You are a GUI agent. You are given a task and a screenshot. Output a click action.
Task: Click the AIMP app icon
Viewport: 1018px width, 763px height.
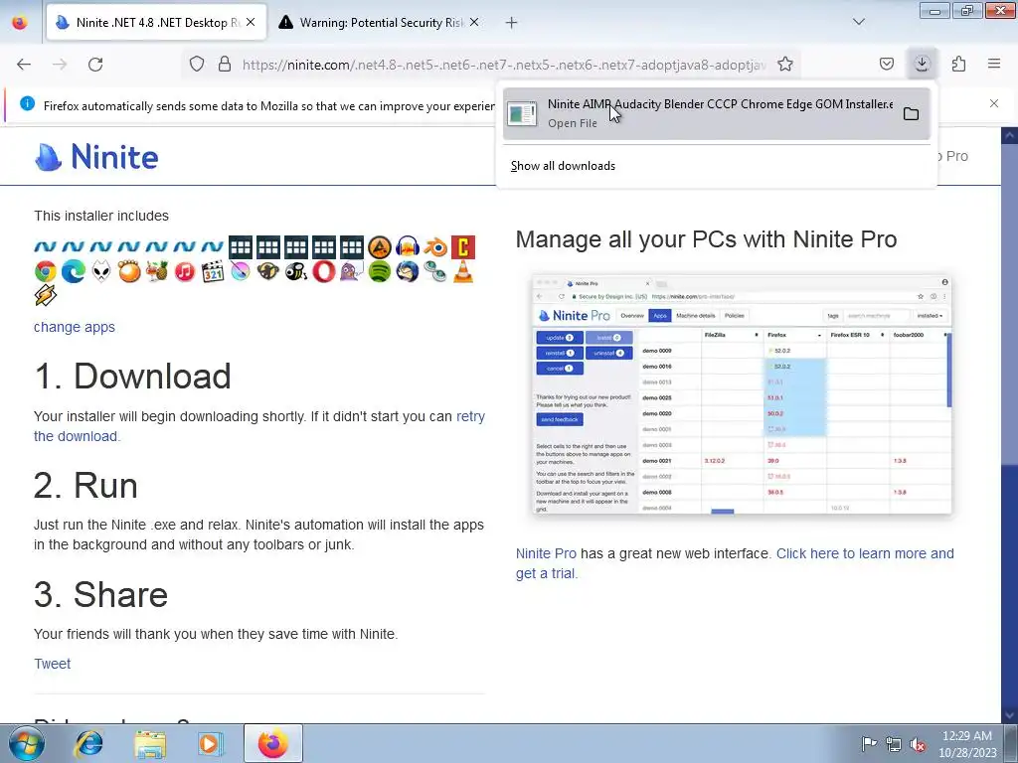(380, 247)
